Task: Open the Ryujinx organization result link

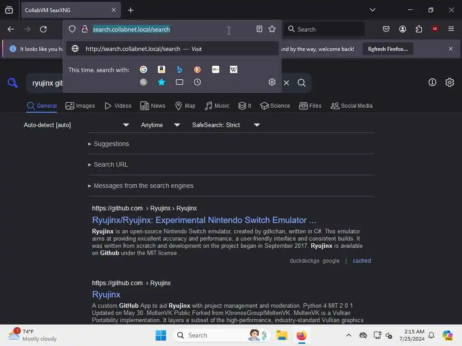Action: pos(106,295)
